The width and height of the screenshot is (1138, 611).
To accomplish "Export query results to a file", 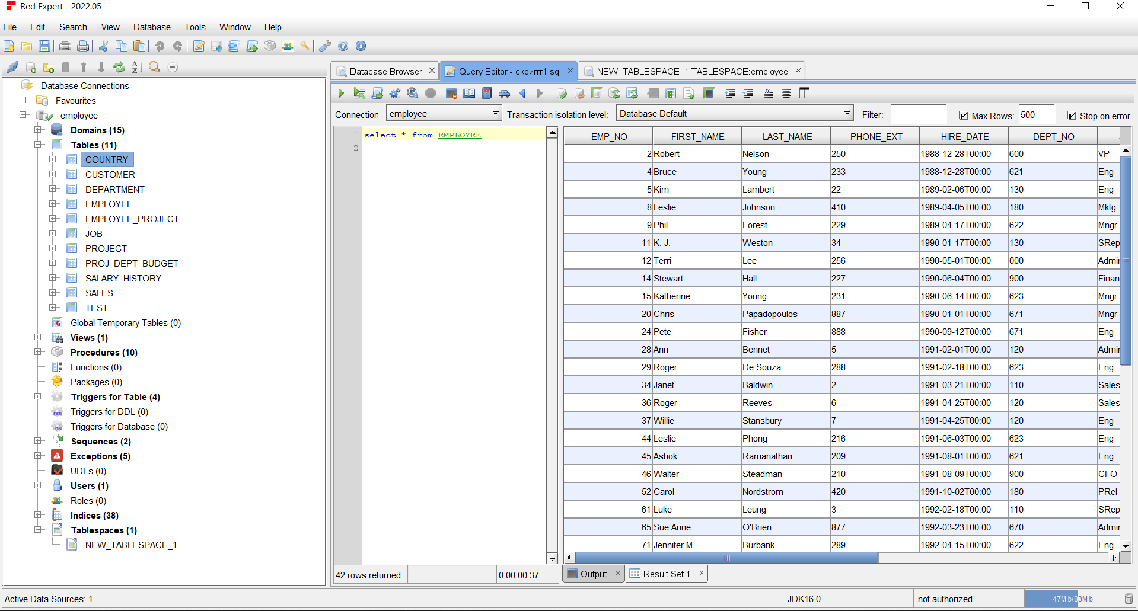I will coord(690,93).
